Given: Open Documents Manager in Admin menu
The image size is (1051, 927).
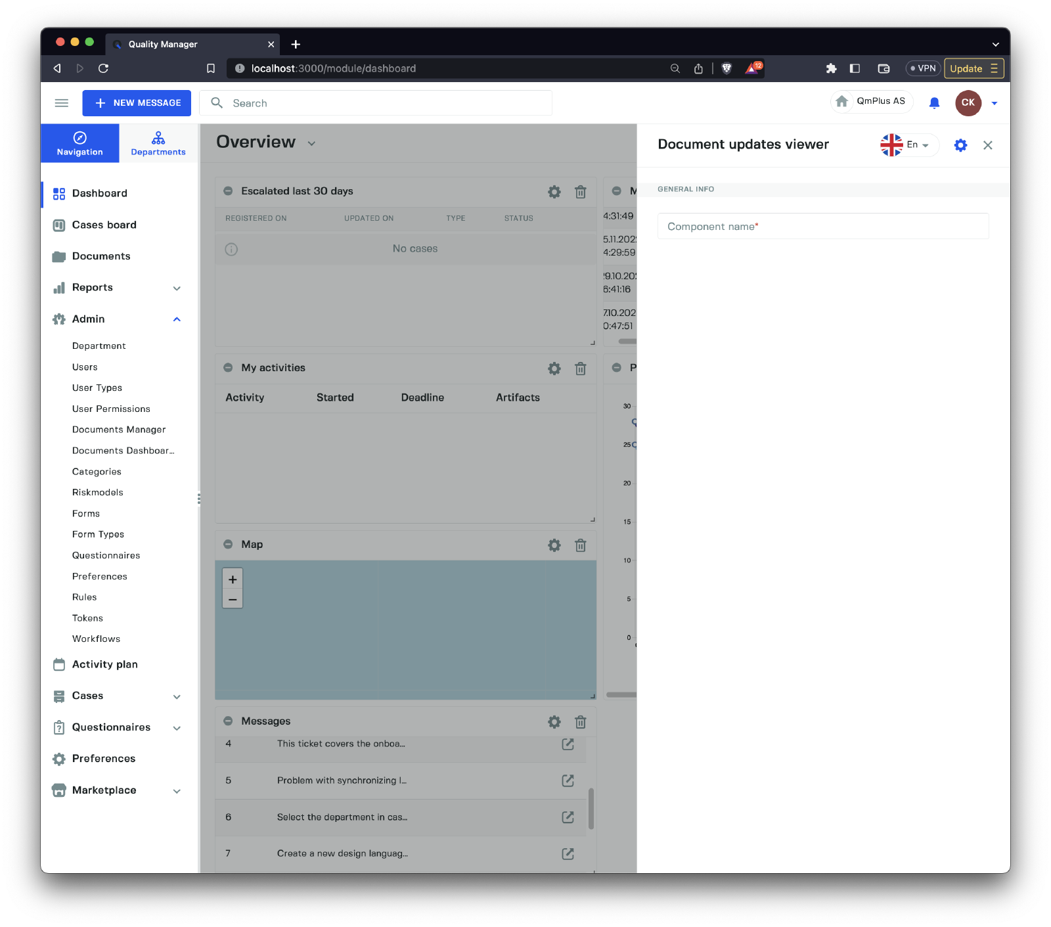Looking at the screenshot, I should [119, 430].
